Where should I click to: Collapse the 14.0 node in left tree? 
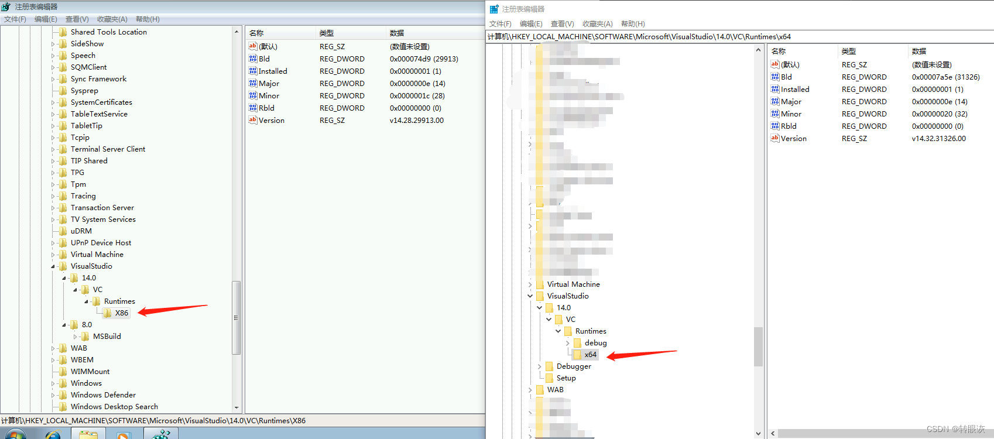(64, 278)
